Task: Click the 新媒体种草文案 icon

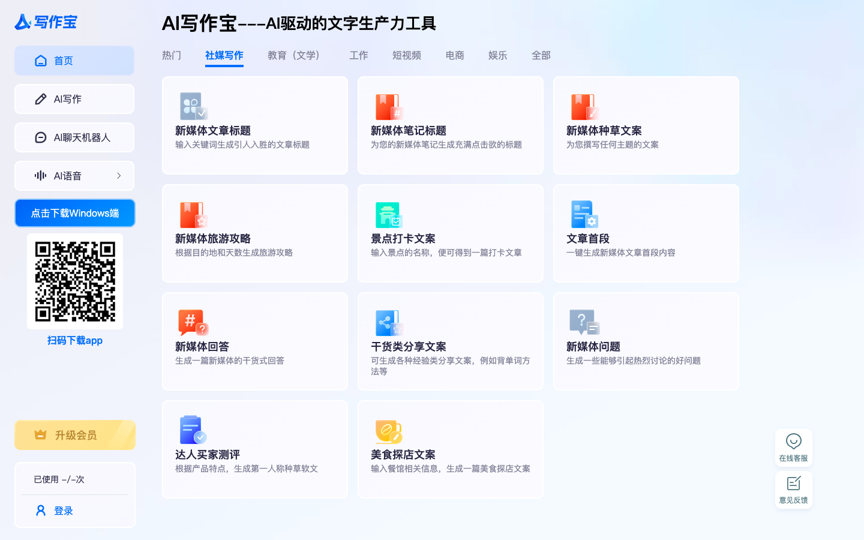Action: click(x=585, y=107)
